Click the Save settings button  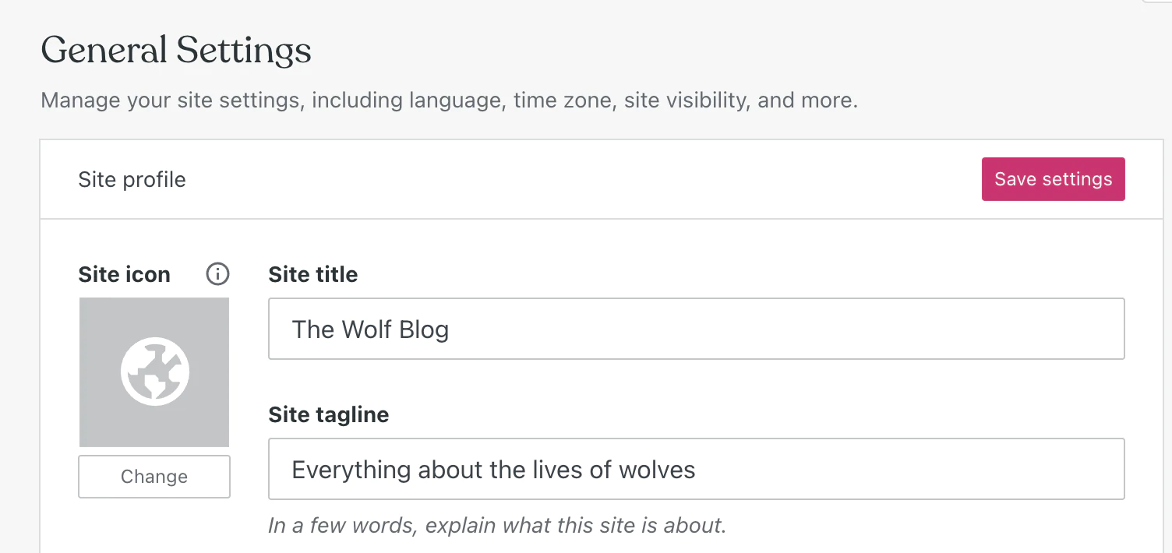coord(1053,179)
